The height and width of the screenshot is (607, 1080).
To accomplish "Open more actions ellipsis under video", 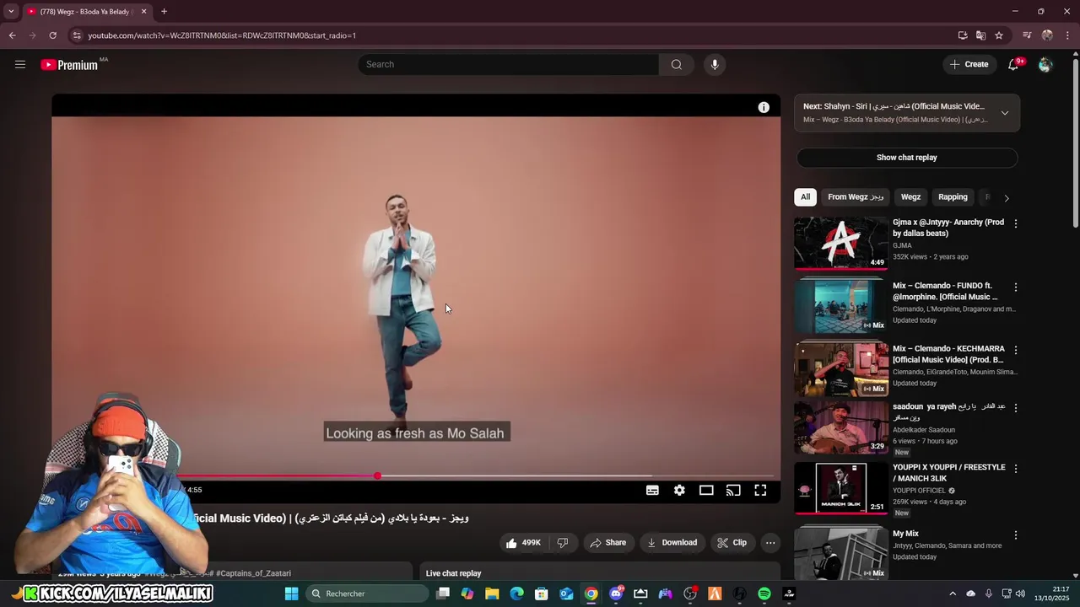I will (x=770, y=543).
